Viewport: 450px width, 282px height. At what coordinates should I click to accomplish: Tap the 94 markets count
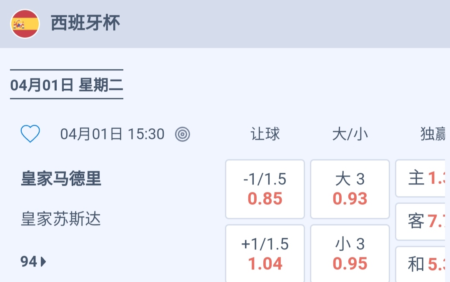tap(29, 262)
